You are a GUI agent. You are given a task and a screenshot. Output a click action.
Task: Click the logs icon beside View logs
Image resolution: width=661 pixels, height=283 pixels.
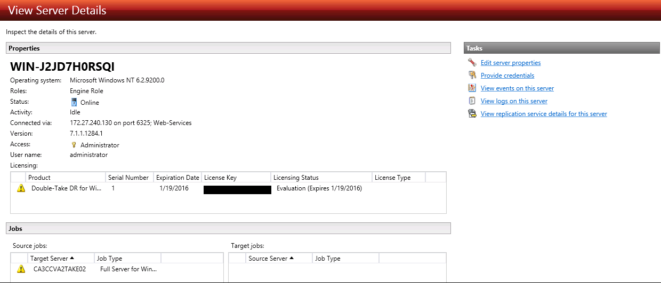472,101
